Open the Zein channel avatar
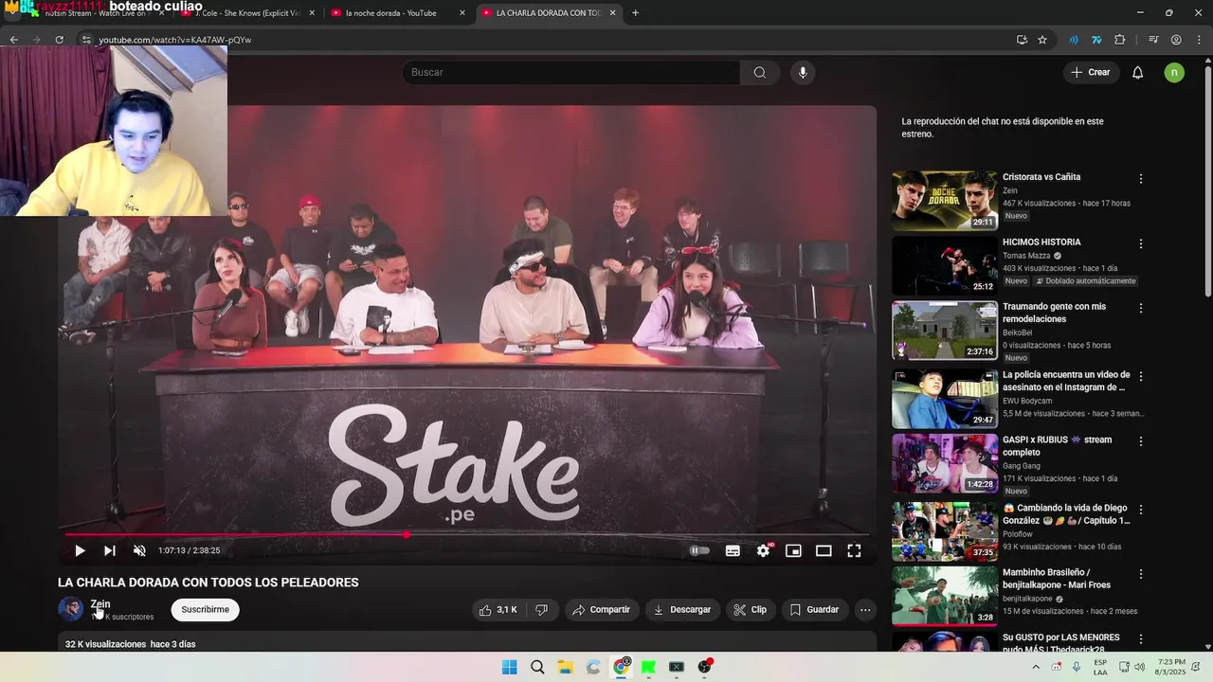Screen dimensions: 1213x682 point(70,609)
